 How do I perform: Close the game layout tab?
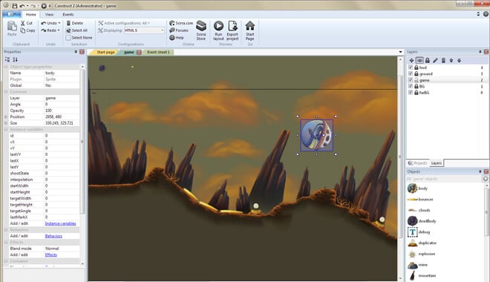point(139,52)
